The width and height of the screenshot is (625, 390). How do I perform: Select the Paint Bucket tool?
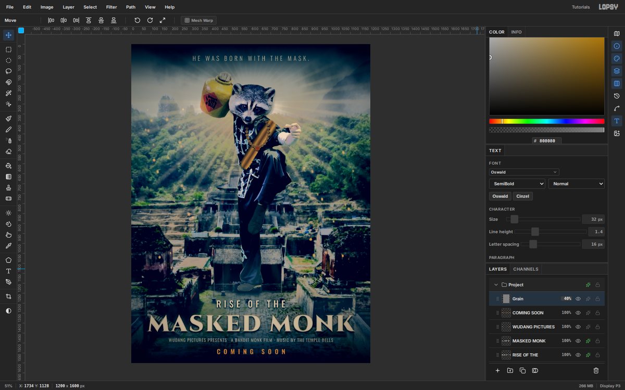point(8,166)
